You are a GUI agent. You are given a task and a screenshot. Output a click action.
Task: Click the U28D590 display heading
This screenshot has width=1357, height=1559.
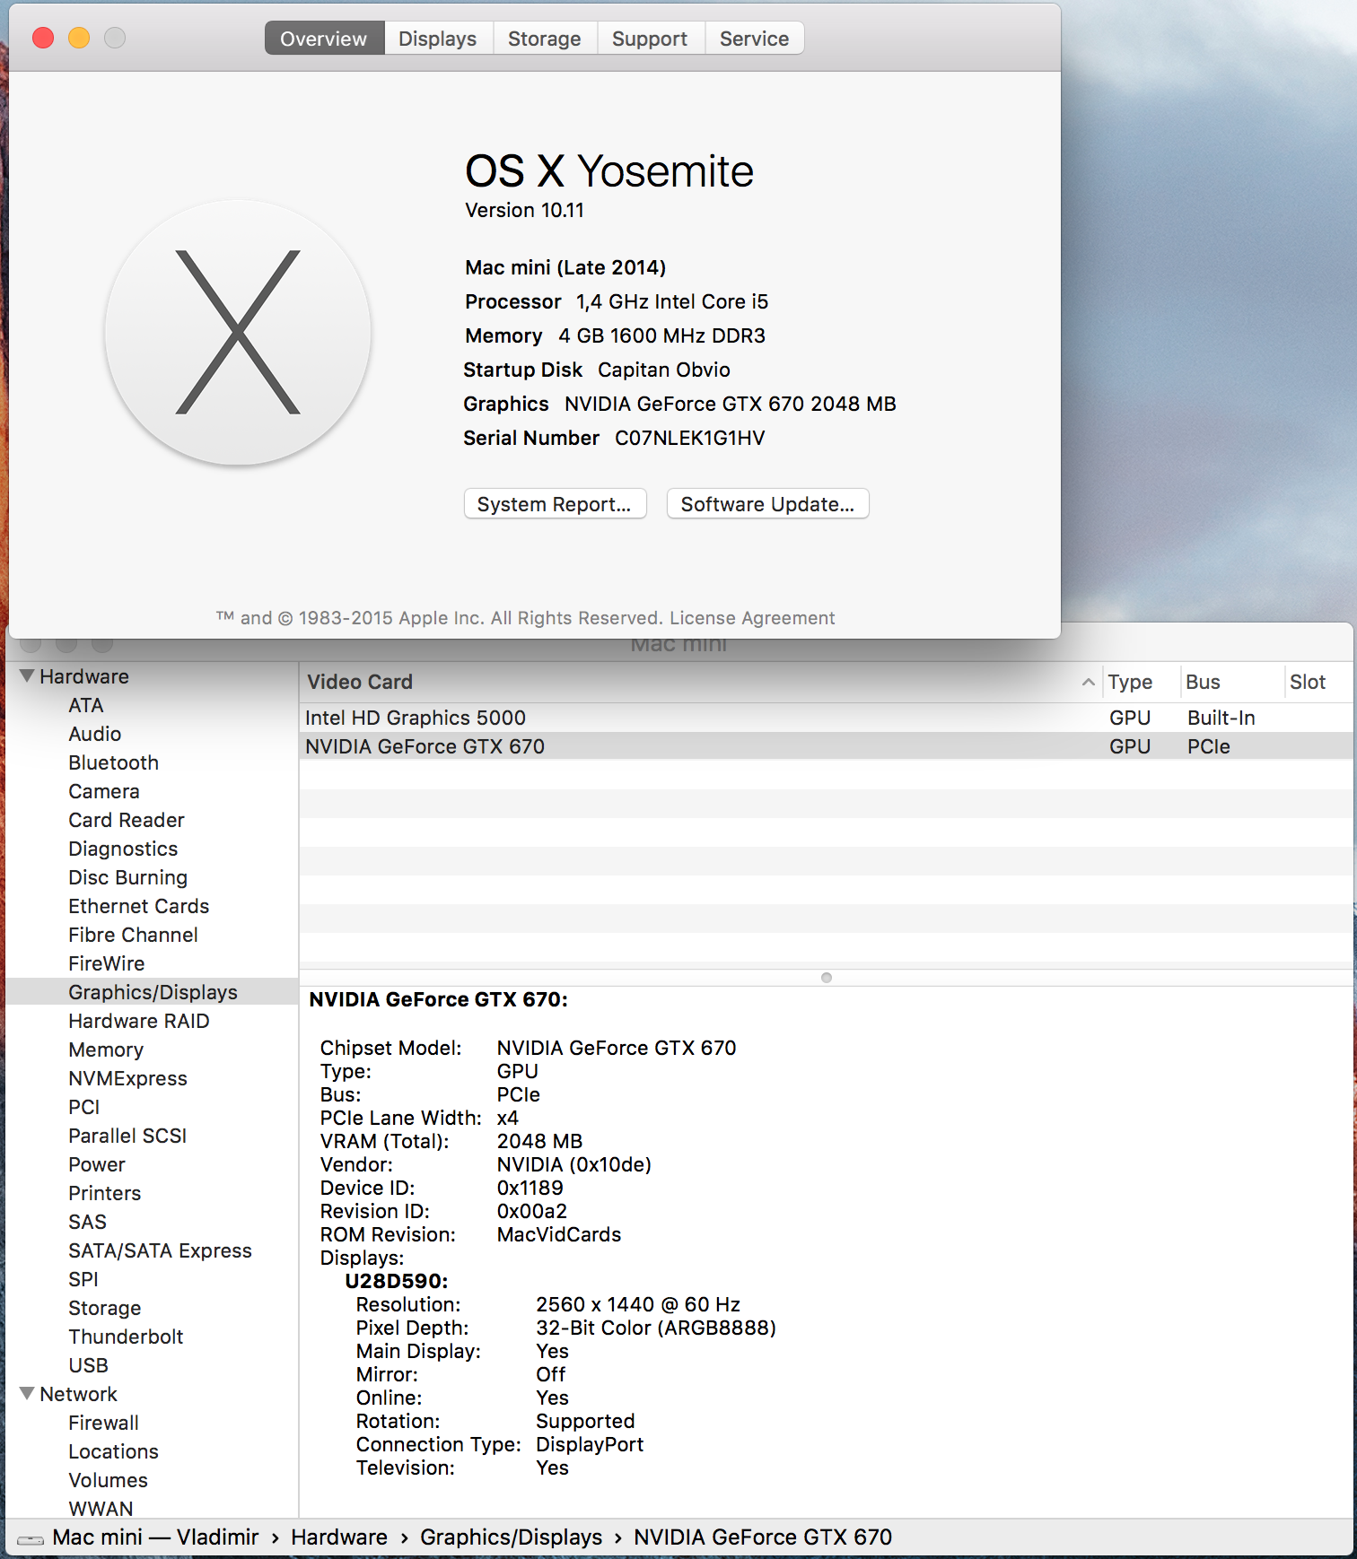(397, 1281)
